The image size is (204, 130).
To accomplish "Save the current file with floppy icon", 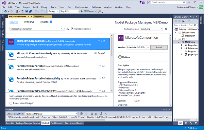I will pos(27,11).
